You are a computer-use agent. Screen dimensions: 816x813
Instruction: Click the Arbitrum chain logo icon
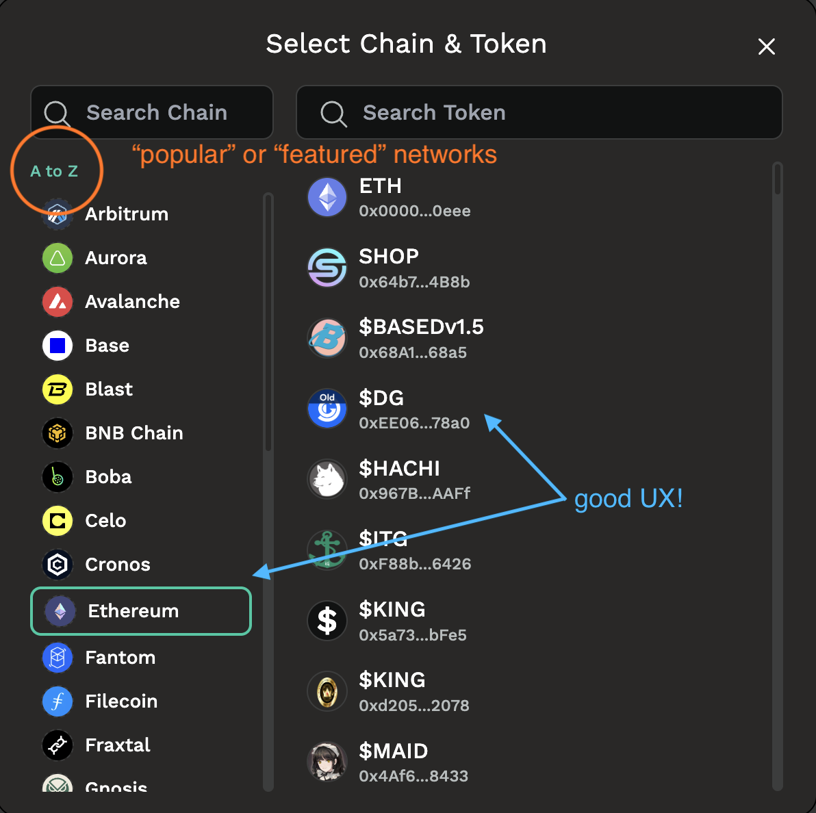pos(58,214)
